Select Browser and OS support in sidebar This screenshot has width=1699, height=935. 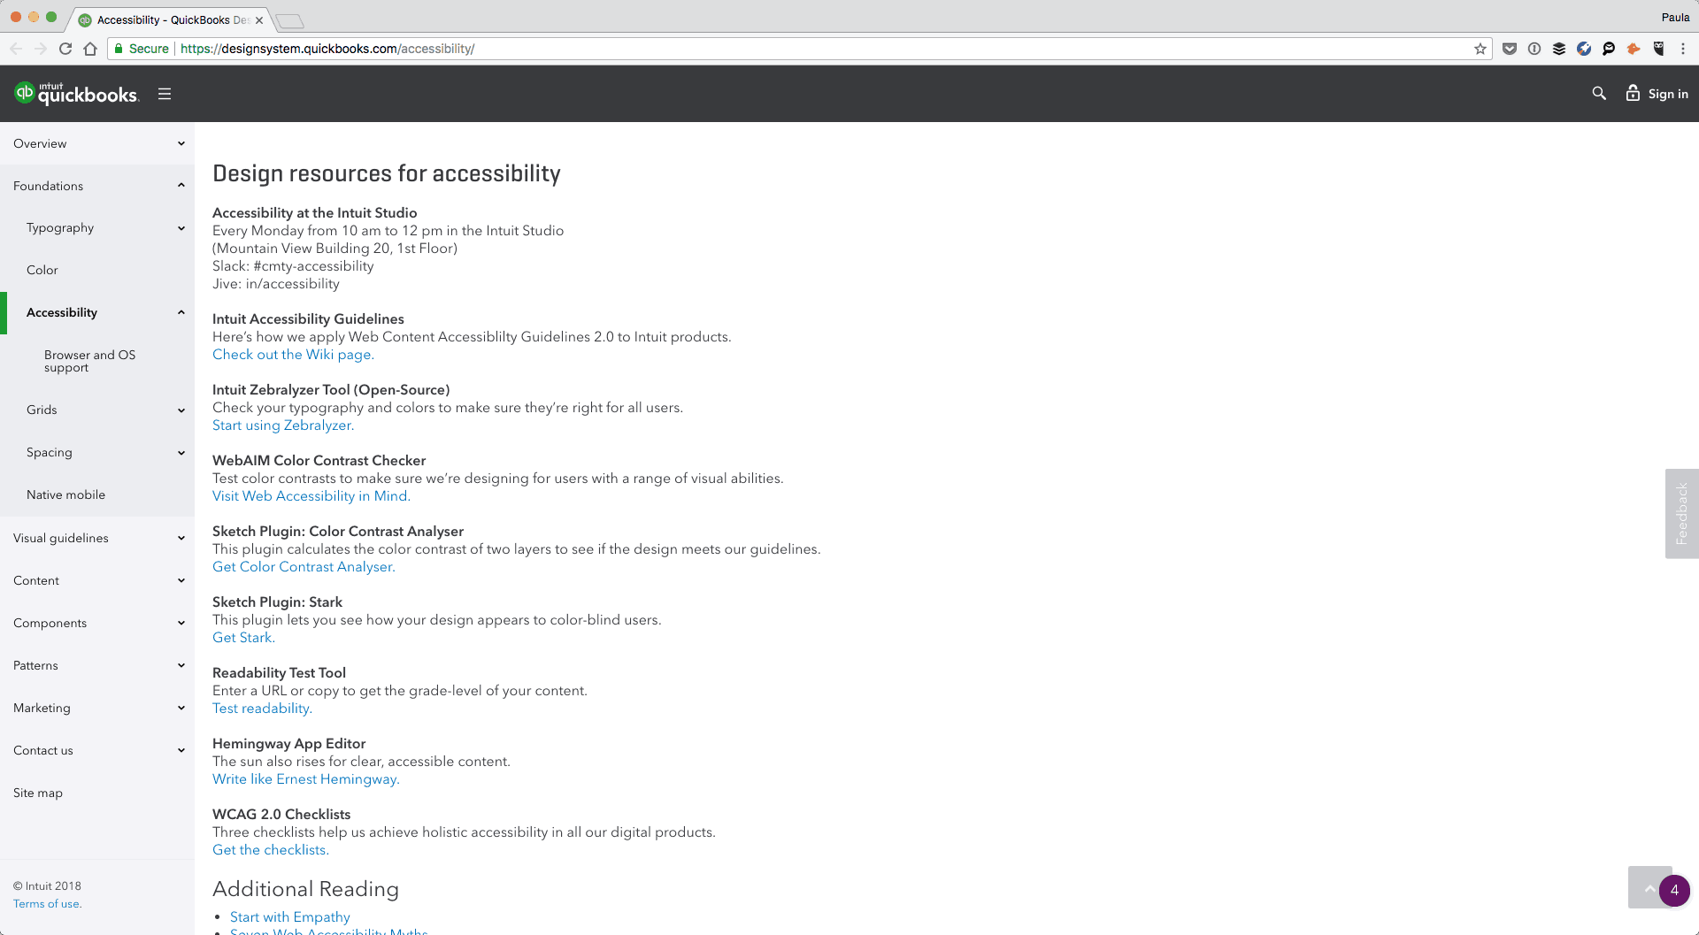(x=89, y=361)
